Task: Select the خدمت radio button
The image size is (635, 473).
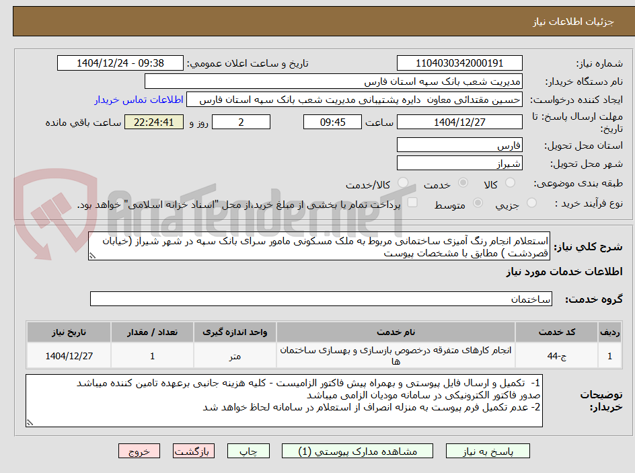Action: (x=463, y=183)
